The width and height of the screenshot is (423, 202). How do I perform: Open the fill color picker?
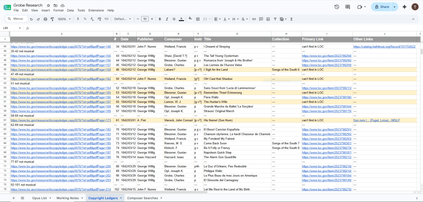point(190,19)
